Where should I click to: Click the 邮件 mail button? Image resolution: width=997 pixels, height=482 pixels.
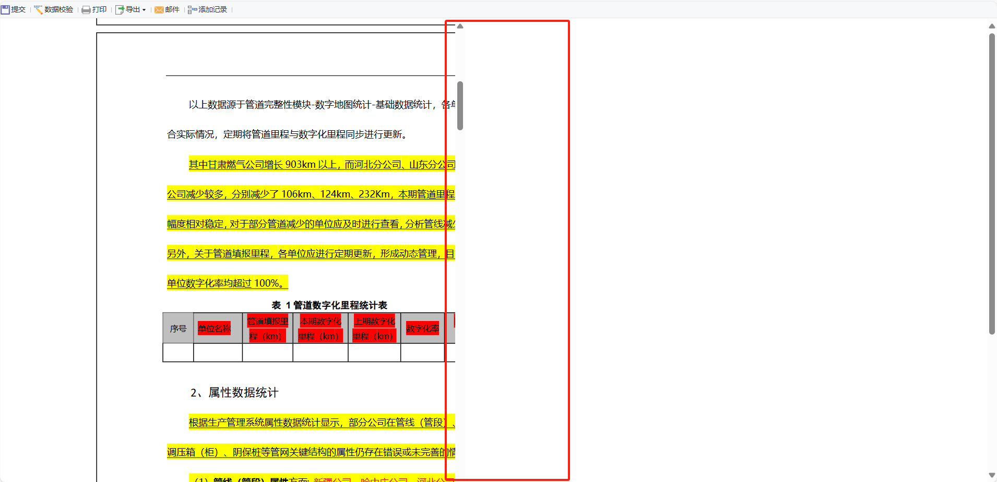167,9
